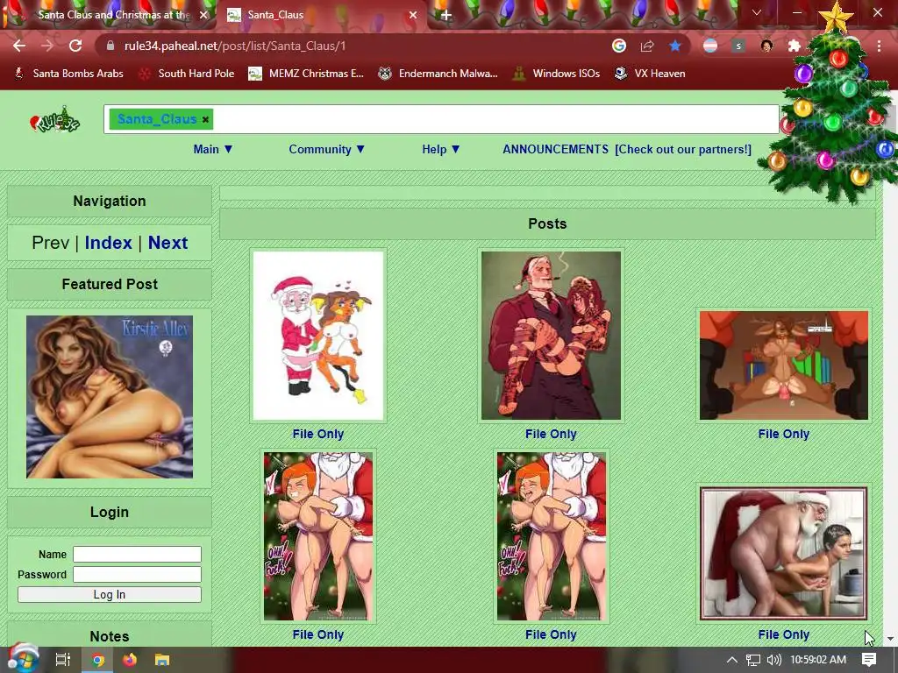Go to the Next page link

click(167, 243)
